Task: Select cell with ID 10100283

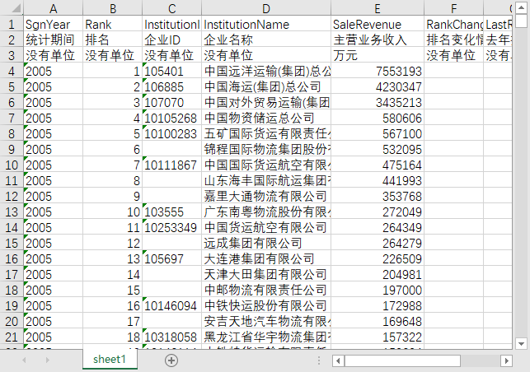Action: click(x=171, y=133)
